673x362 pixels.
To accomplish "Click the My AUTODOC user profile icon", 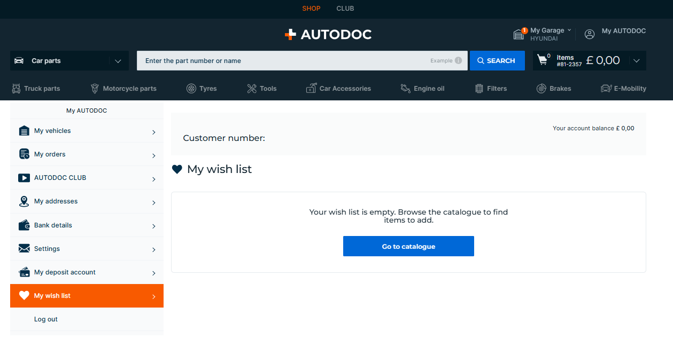I will pyautogui.click(x=590, y=34).
